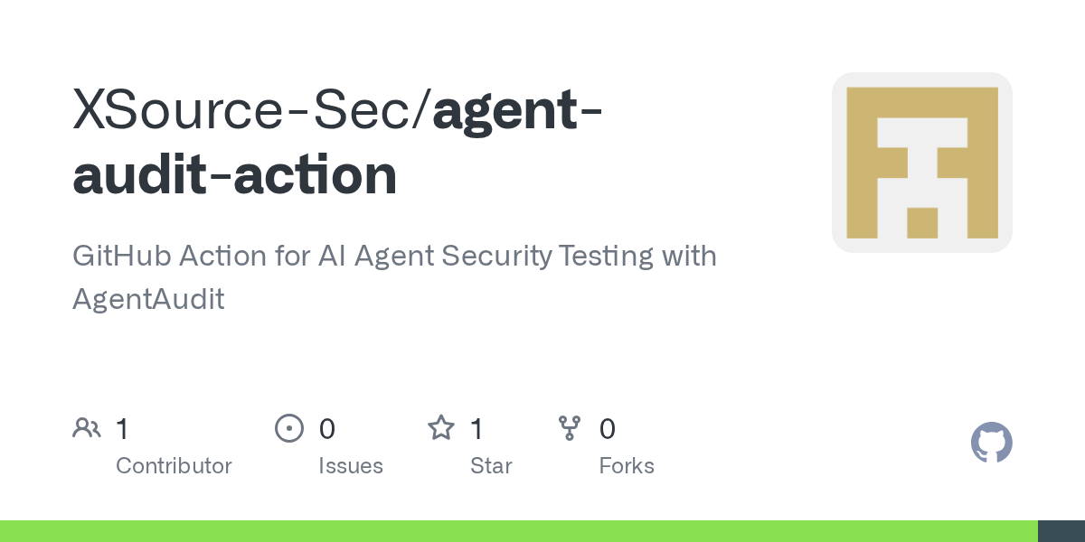Select the Contributor label
The image size is (1085, 542).
tap(174, 466)
